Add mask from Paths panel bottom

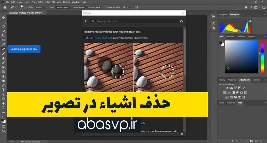coord(252,141)
